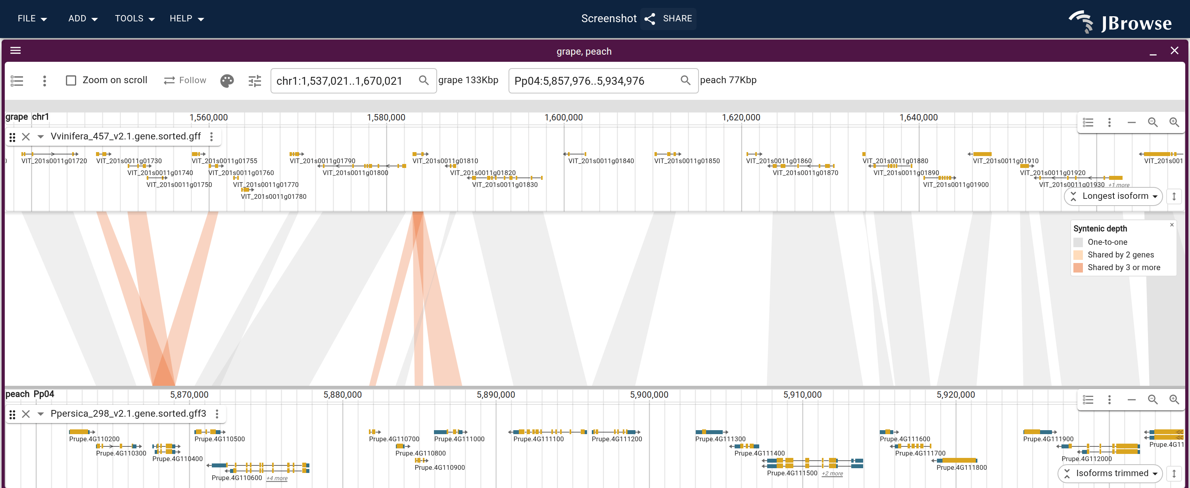Collapse Vvinifera track with the caret
Viewport: 1190px width, 488px height.
coord(40,137)
